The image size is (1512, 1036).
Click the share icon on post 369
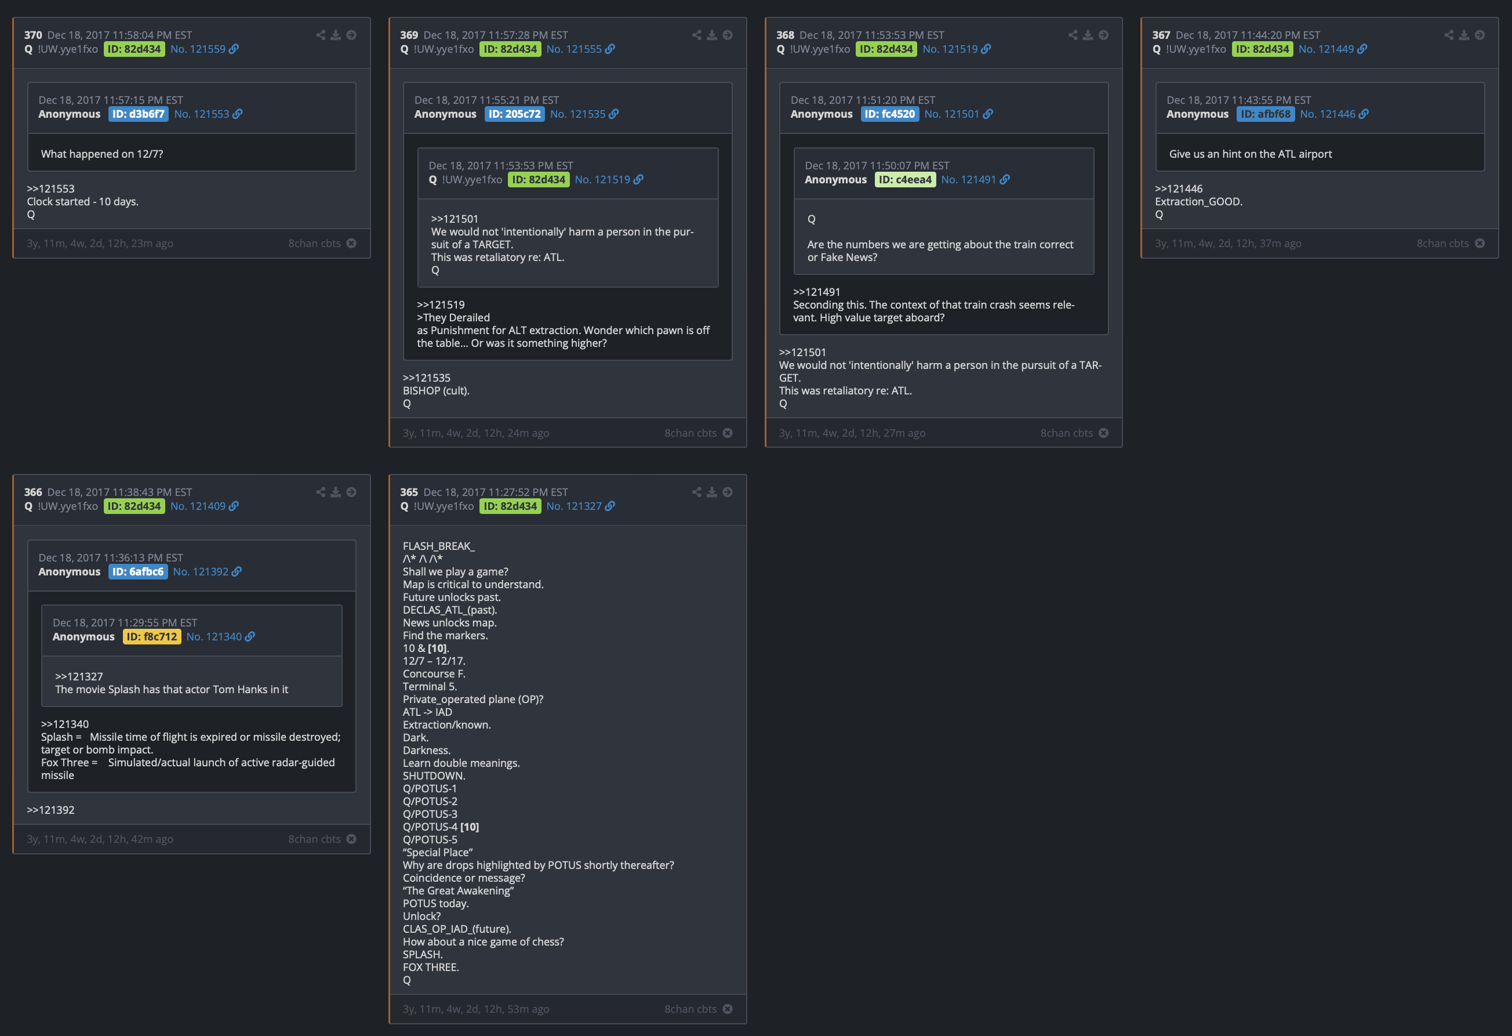697,35
